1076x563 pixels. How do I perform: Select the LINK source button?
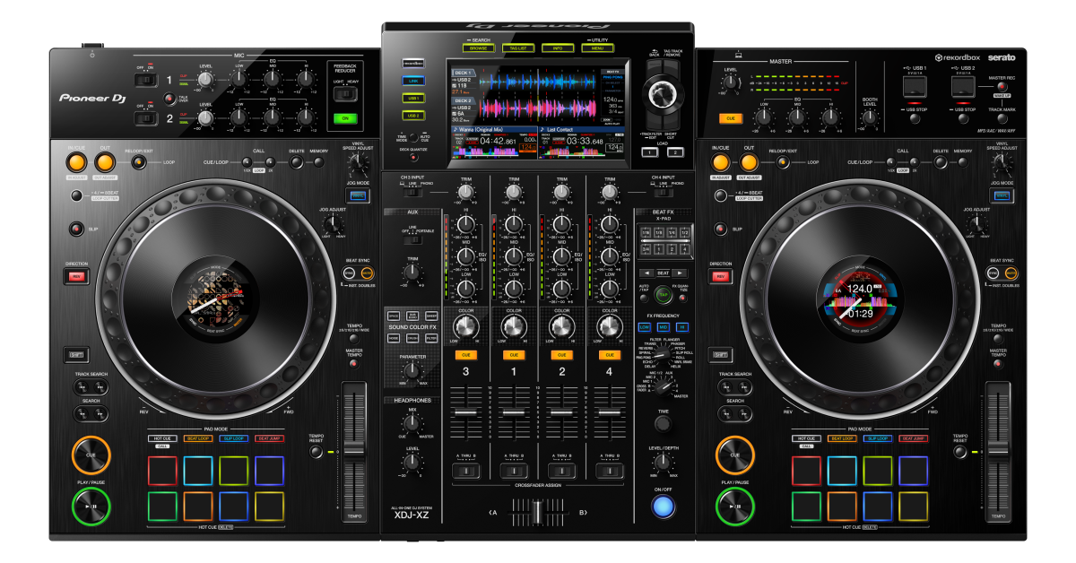point(414,79)
